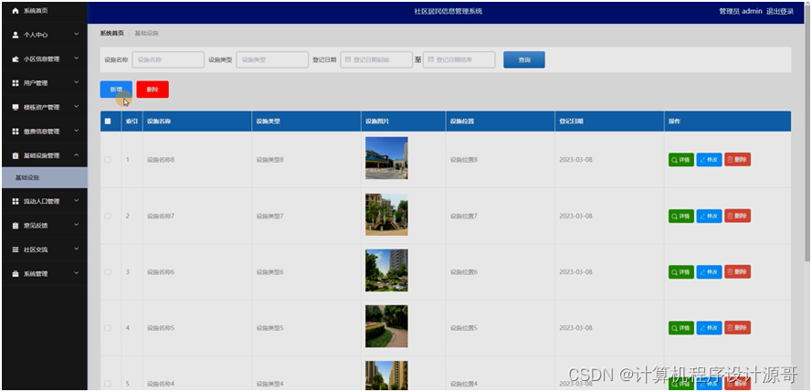Expand 系统管理 with its chevron
Image resolution: width=812 pixels, height=392 pixels.
coord(76,273)
